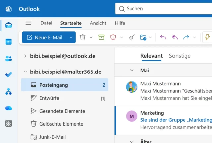Sweep messages with broom icon

[x=132, y=37]
